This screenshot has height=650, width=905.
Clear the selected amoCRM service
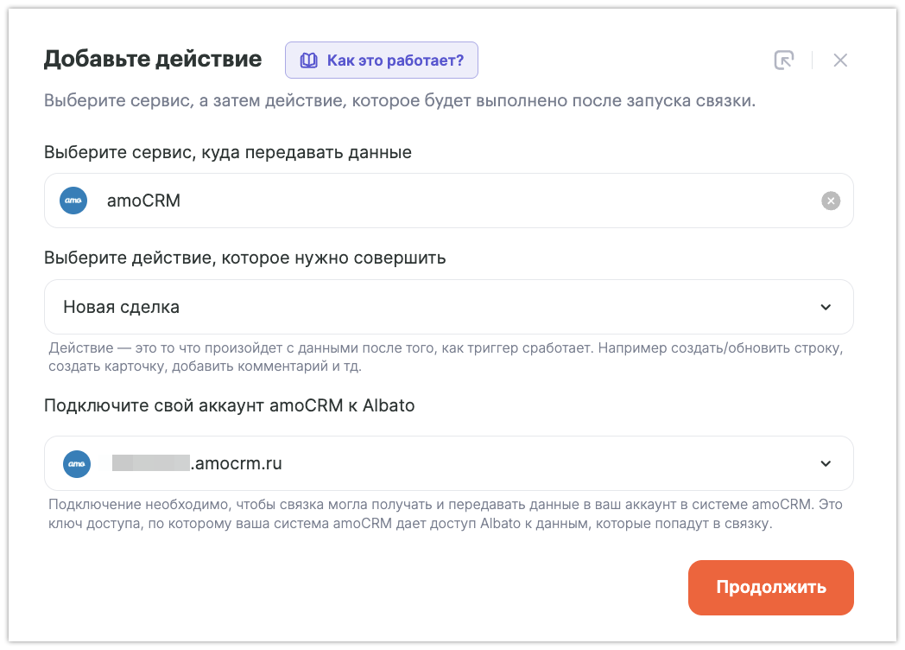point(830,201)
